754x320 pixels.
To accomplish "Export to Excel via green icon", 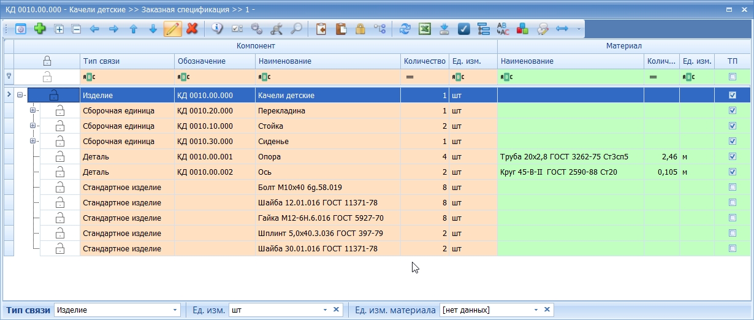I will (x=424, y=29).
